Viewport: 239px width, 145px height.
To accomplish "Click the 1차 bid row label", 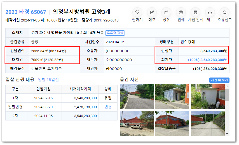I will pos(15,98).
